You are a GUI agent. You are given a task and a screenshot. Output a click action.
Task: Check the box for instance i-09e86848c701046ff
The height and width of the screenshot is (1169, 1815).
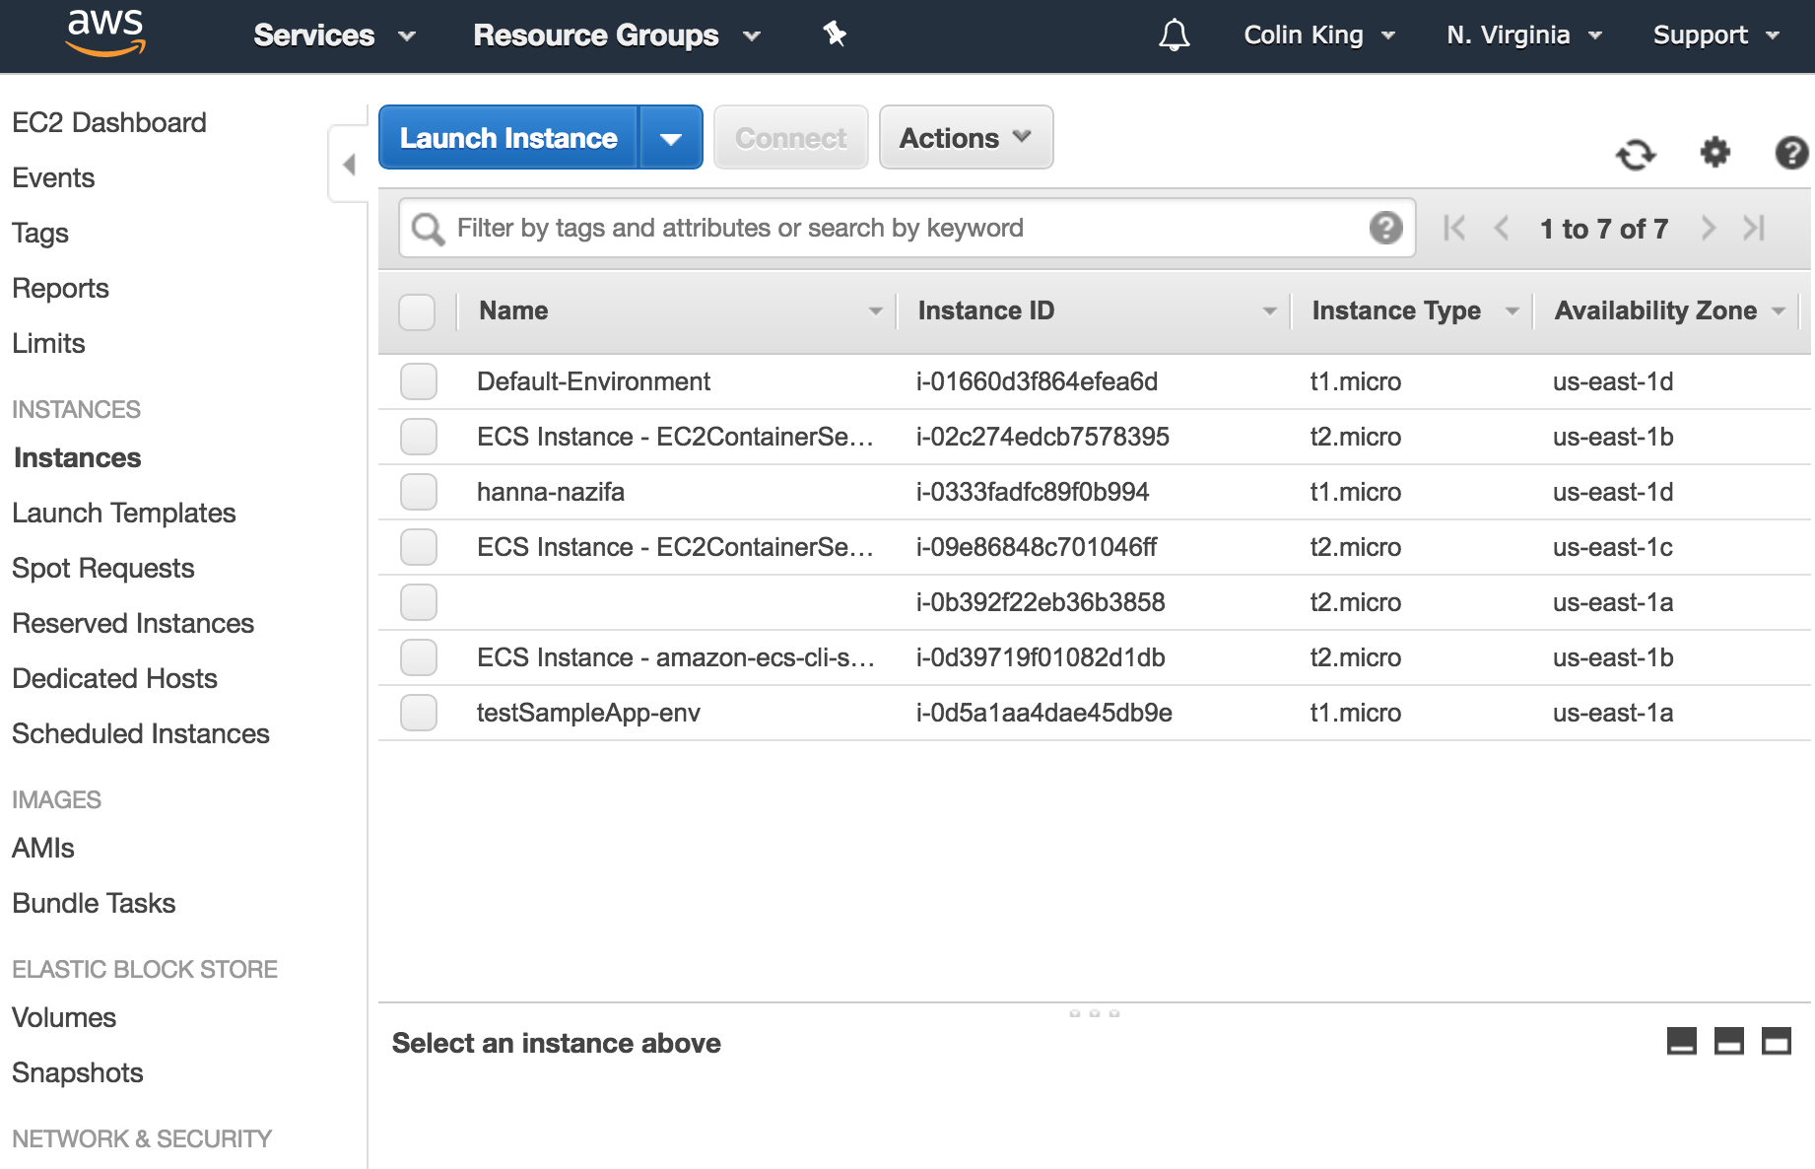[419, 547]
